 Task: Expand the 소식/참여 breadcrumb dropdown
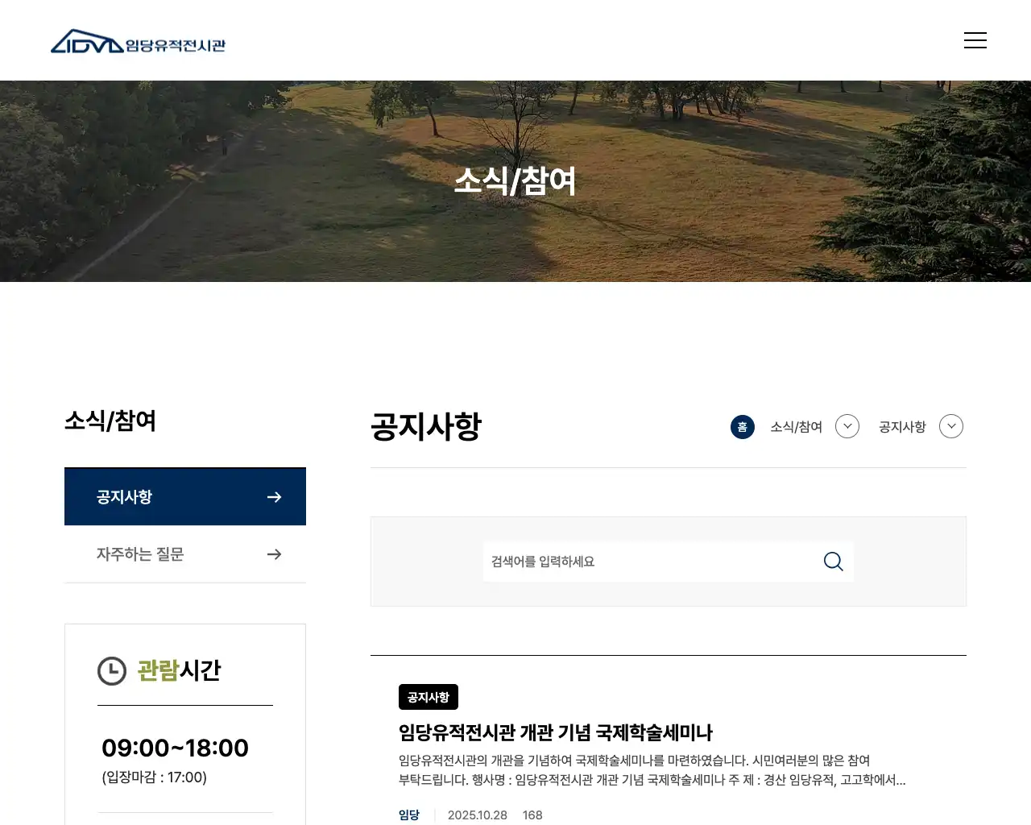click(x=847, y=426)
